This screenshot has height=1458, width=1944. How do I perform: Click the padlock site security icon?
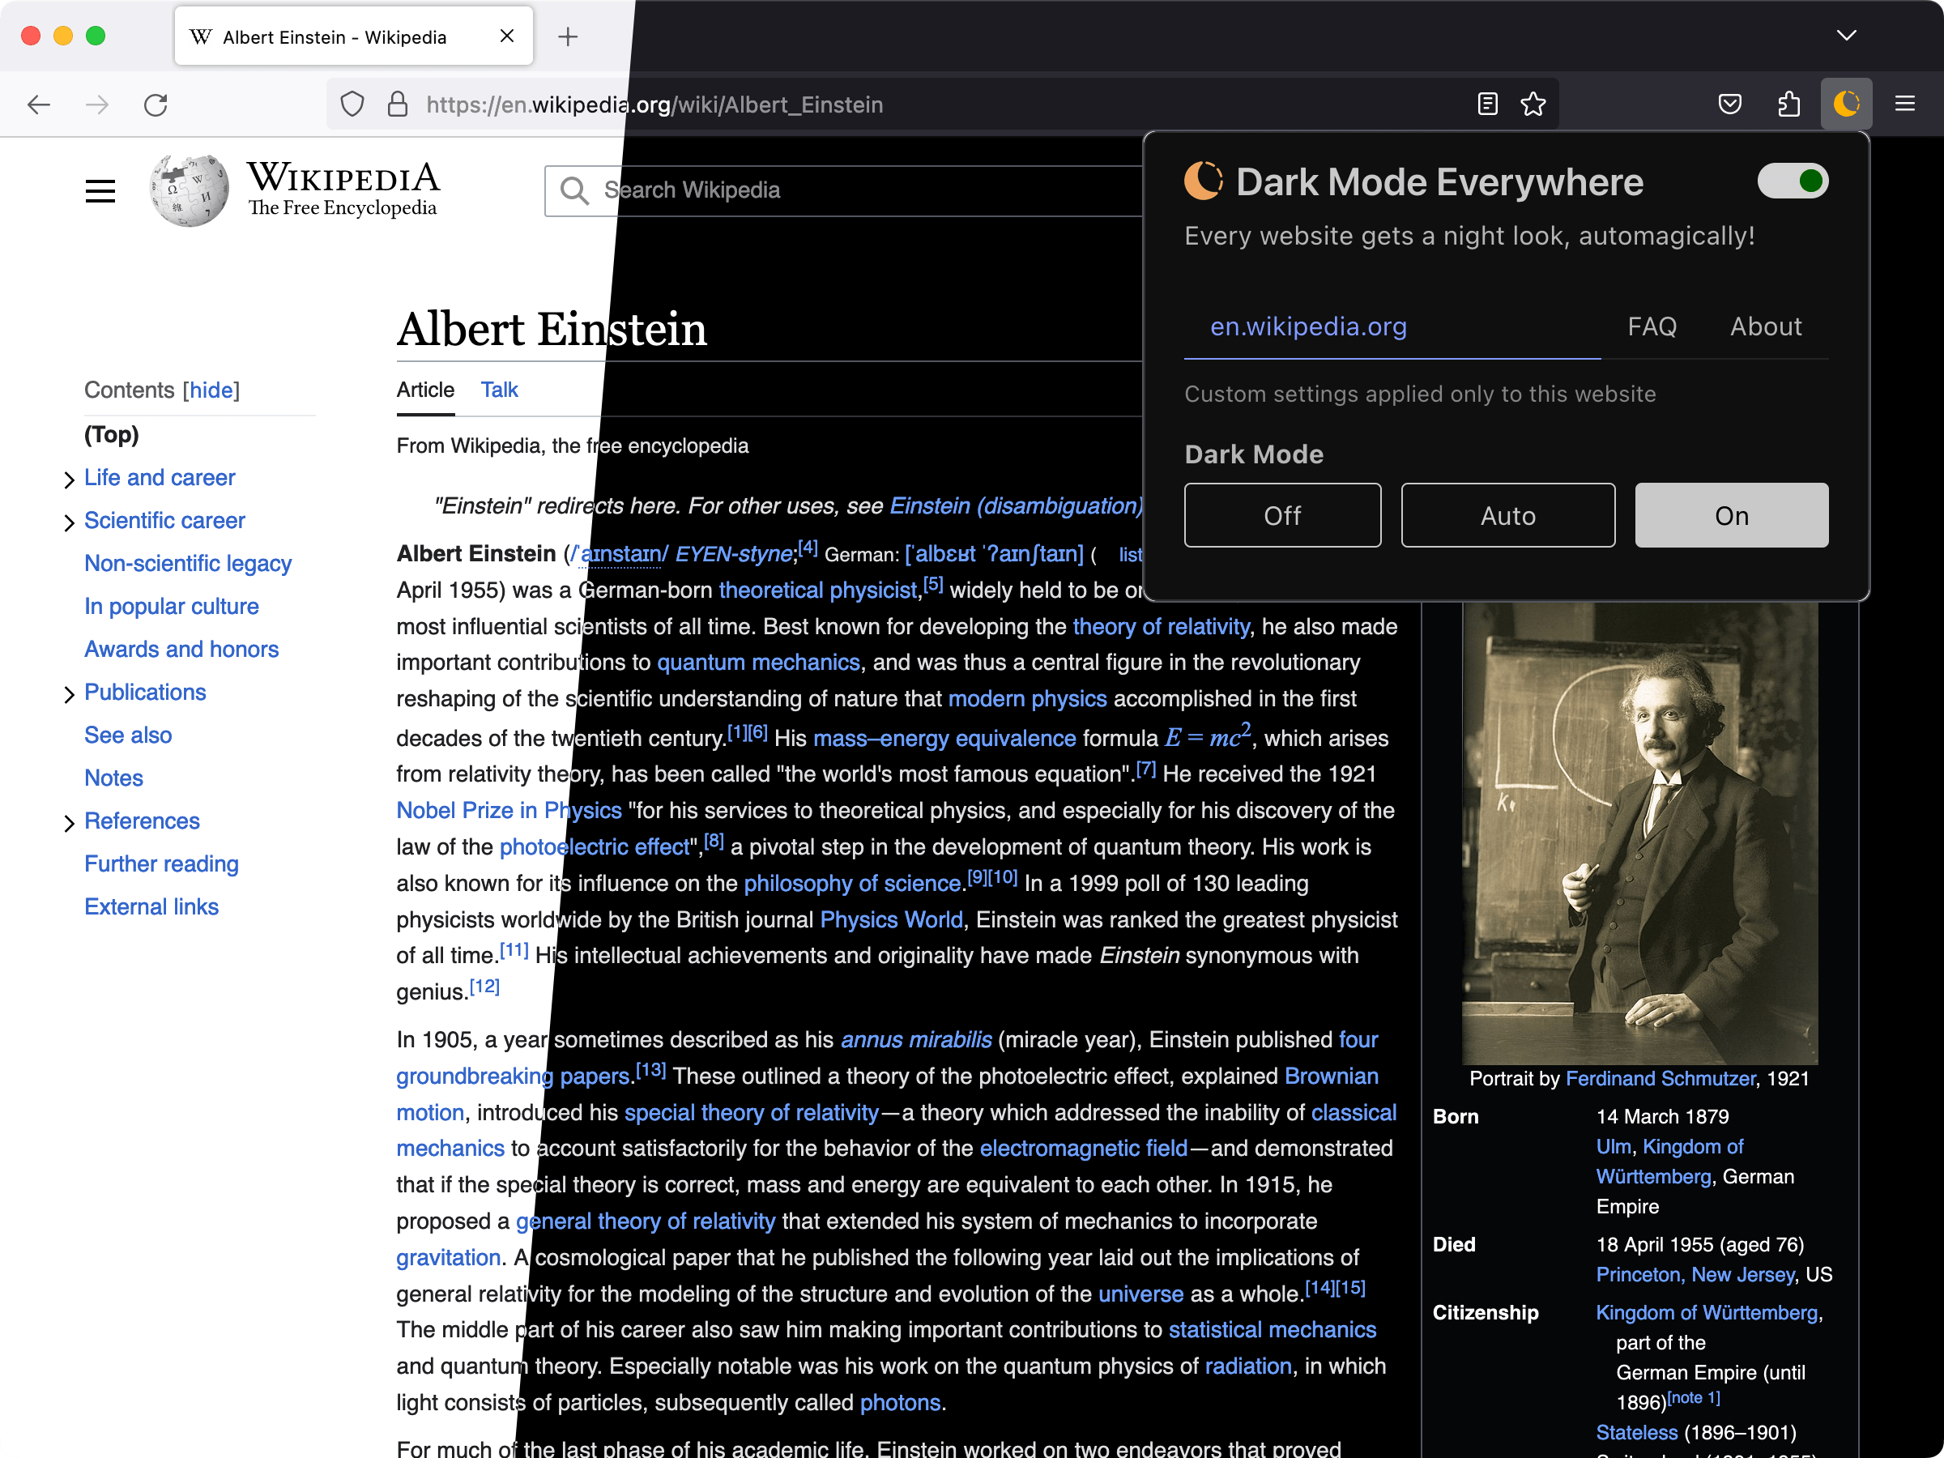tap(397, 104)
